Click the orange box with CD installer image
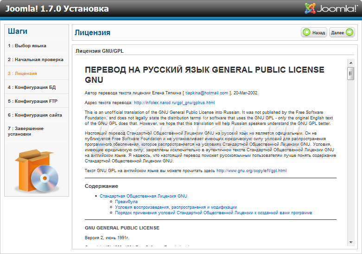The width and height of the screenshot is (362, 254). coord(37,171)
